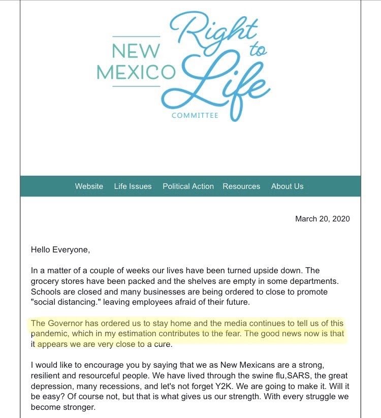Select the March 20, 2020 date
381x418 pixels.
(323, 218)
